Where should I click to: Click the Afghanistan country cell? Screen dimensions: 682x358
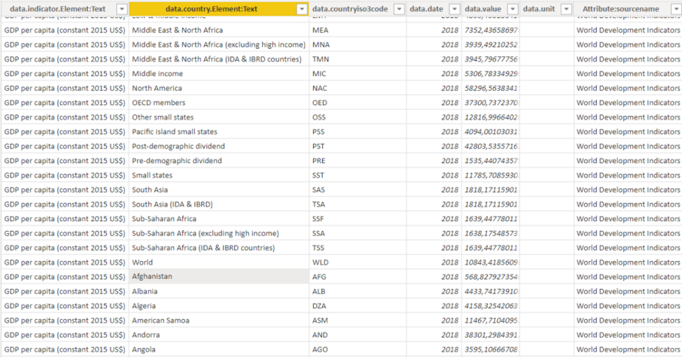point(219,277)
